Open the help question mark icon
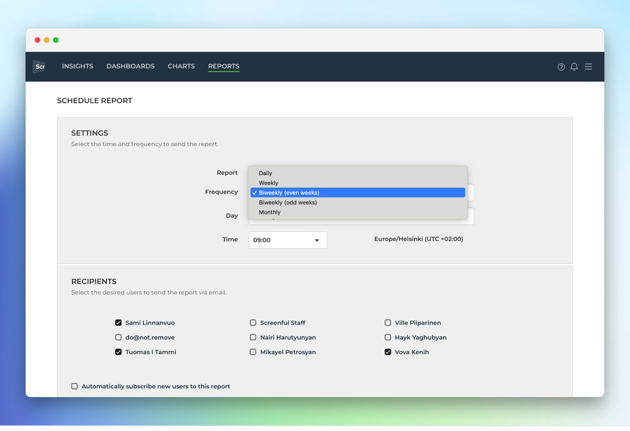This screenshot has height=431, width=630. pyautogui.click(x=561, y=67)
